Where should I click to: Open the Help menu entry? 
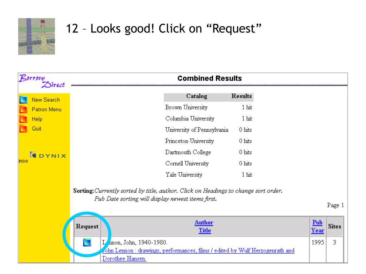(x=37, y=119)
